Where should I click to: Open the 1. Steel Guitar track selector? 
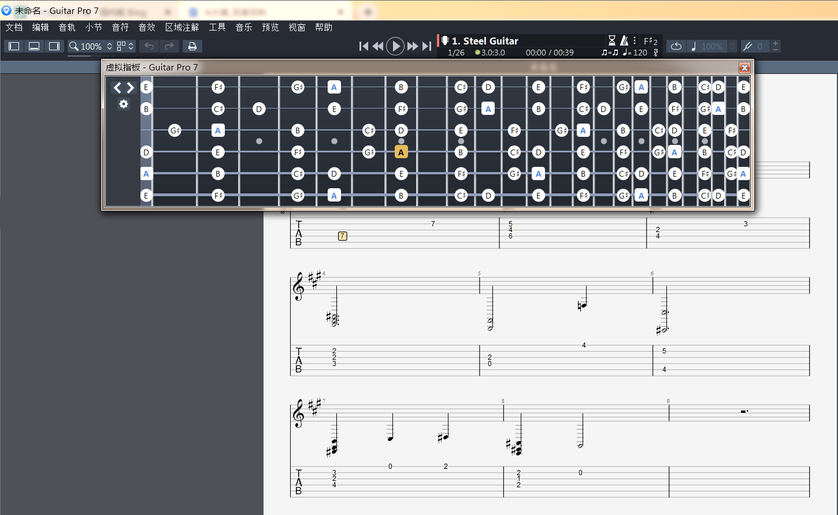484,41
